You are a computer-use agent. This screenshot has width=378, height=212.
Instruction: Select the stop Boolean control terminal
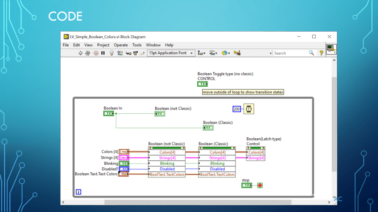click(247, 185)
